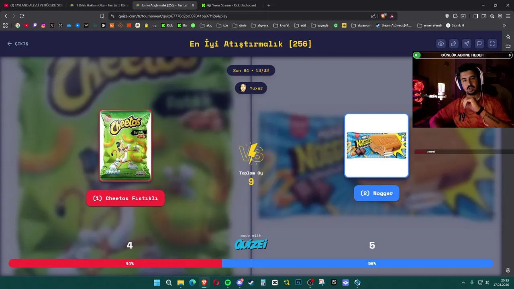
Task: Expand the akış bookmarks folder
Action: pyautogui.click(x=206, y=25)
